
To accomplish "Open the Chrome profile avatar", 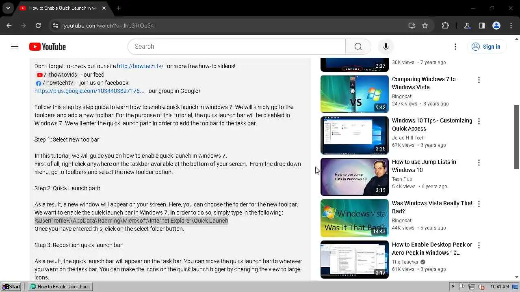I will [496, 26].
